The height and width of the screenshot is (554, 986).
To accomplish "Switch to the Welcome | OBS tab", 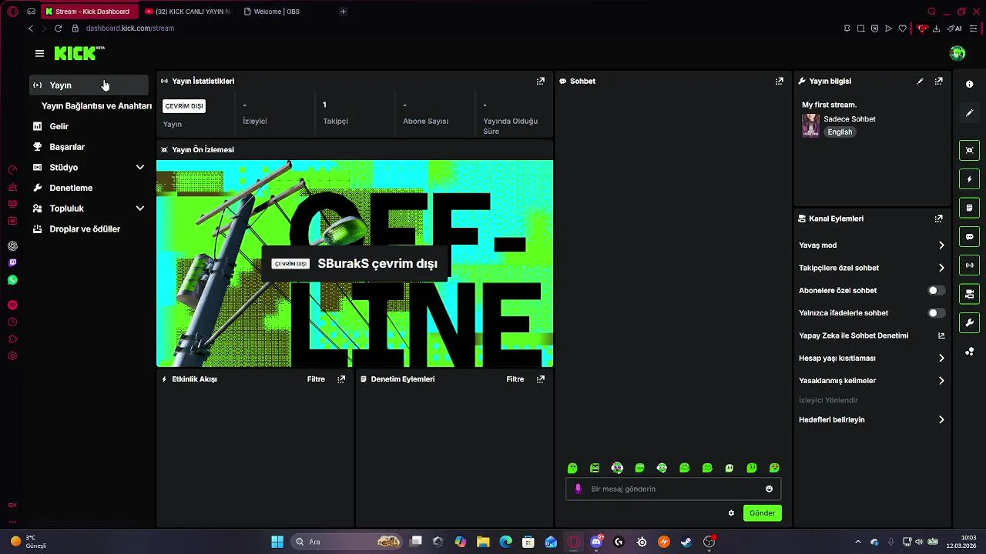I will tap(276, 12).
